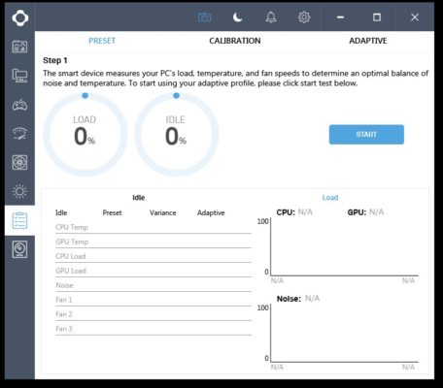Click the LOAD 0% progress ring
The image size is (443, 388).
[85, 134]
